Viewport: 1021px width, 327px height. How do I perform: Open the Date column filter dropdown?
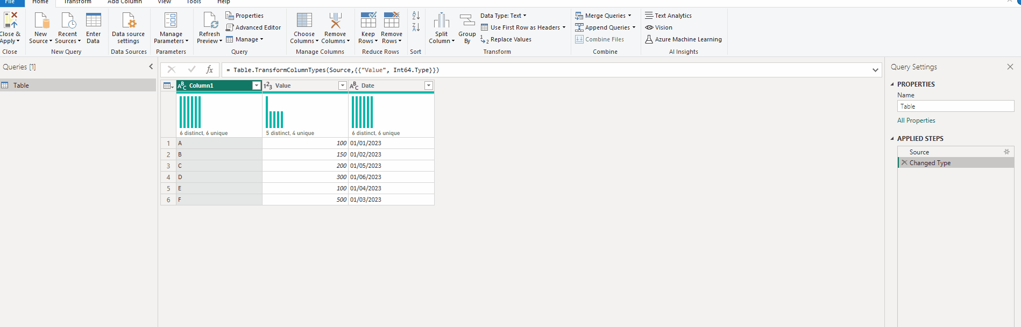pyautogui.click(x=428, y=86)
